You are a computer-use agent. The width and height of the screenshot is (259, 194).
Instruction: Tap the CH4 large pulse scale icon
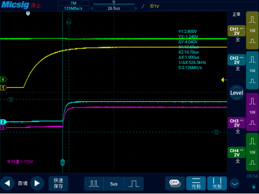click(x=252, y=141)
